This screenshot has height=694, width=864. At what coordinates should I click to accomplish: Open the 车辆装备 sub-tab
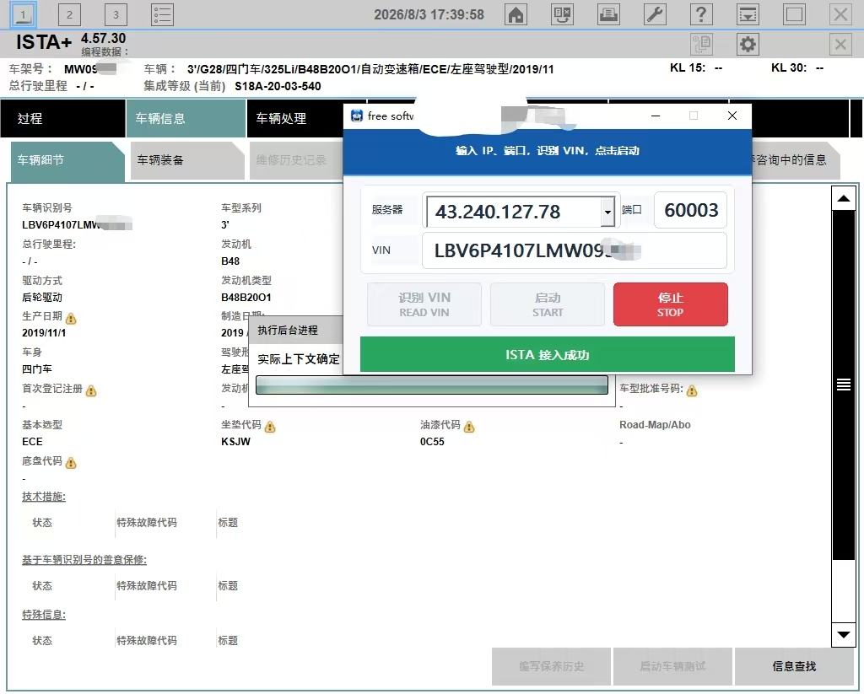coord(187,161)
